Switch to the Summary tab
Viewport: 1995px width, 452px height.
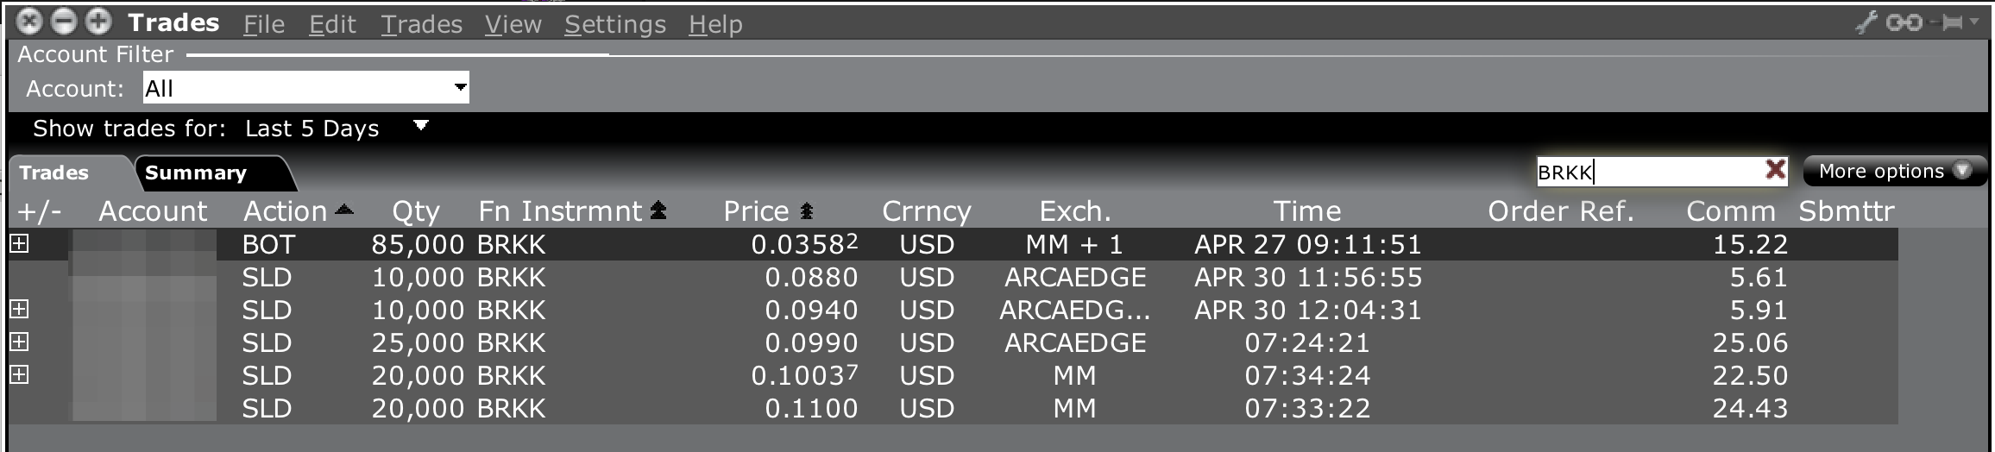coord(197,173)
